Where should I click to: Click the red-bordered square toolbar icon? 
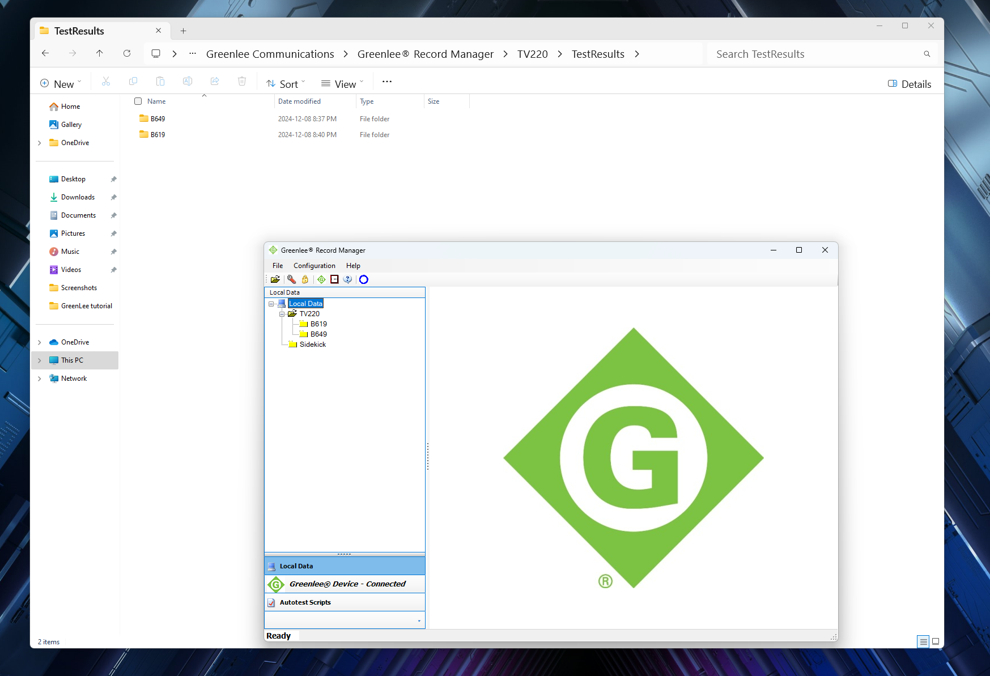pos(334,279)
